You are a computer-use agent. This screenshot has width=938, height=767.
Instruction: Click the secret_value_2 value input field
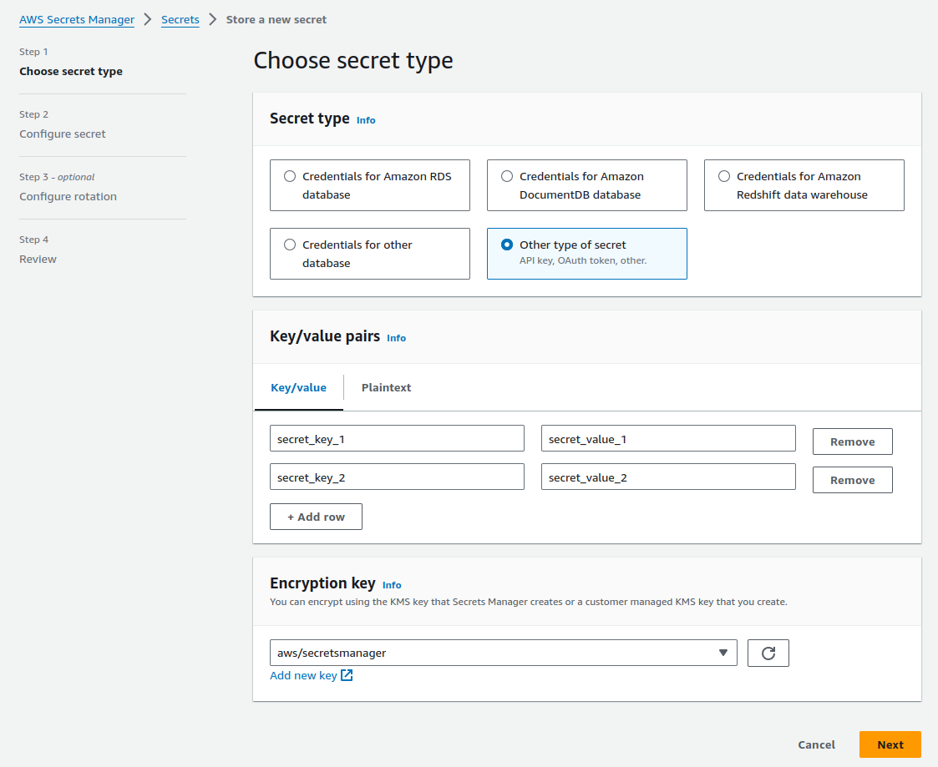668,477
